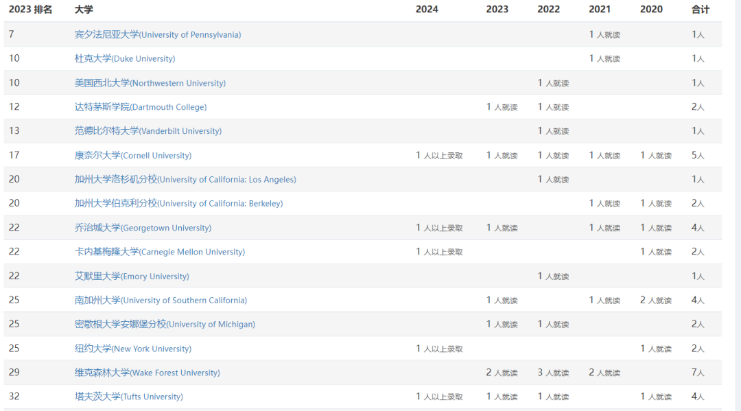Select Northwestern's 2022 '1 人就读' cell
The width and height of the screenshot is (741, 411).
click(554, 82)
